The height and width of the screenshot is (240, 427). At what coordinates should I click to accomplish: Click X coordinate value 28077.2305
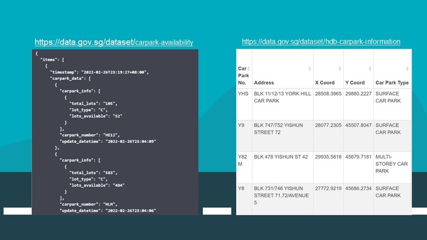pyautogui.click(x=328, y=126)
